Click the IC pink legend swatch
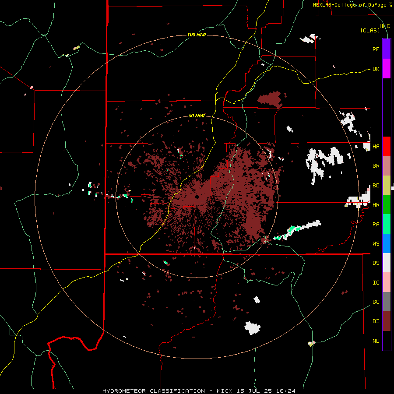Screen dimensions: 394x394 pyautogui.click(x=387, y=282)
